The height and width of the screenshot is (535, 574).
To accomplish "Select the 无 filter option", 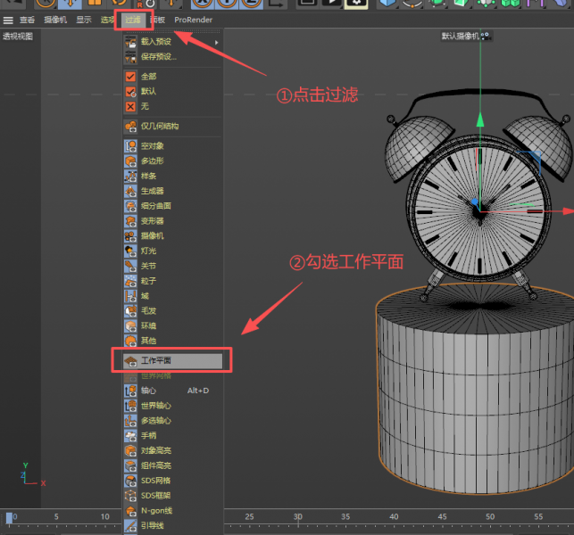I will click(x=172, y=106).
